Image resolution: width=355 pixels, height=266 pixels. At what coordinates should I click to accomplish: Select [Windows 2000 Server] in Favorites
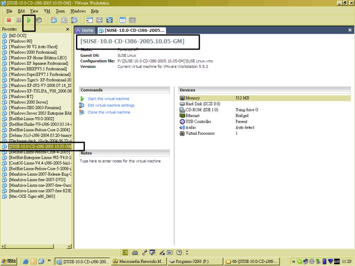point(28,102)
